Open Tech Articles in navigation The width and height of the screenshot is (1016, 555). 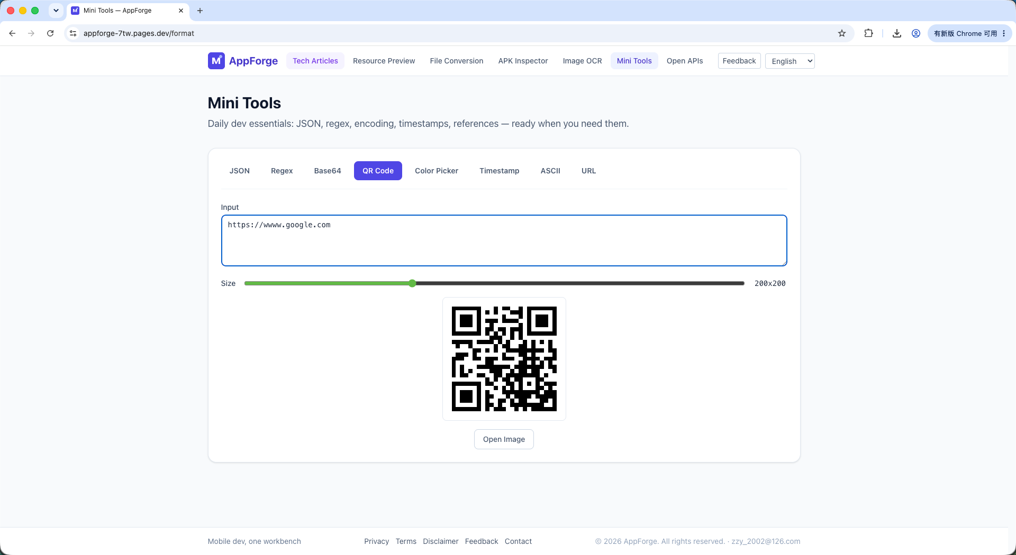coord(315,61)
